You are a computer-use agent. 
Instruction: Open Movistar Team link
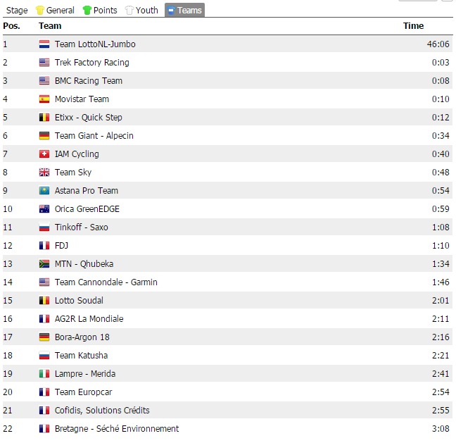(82, 99)
